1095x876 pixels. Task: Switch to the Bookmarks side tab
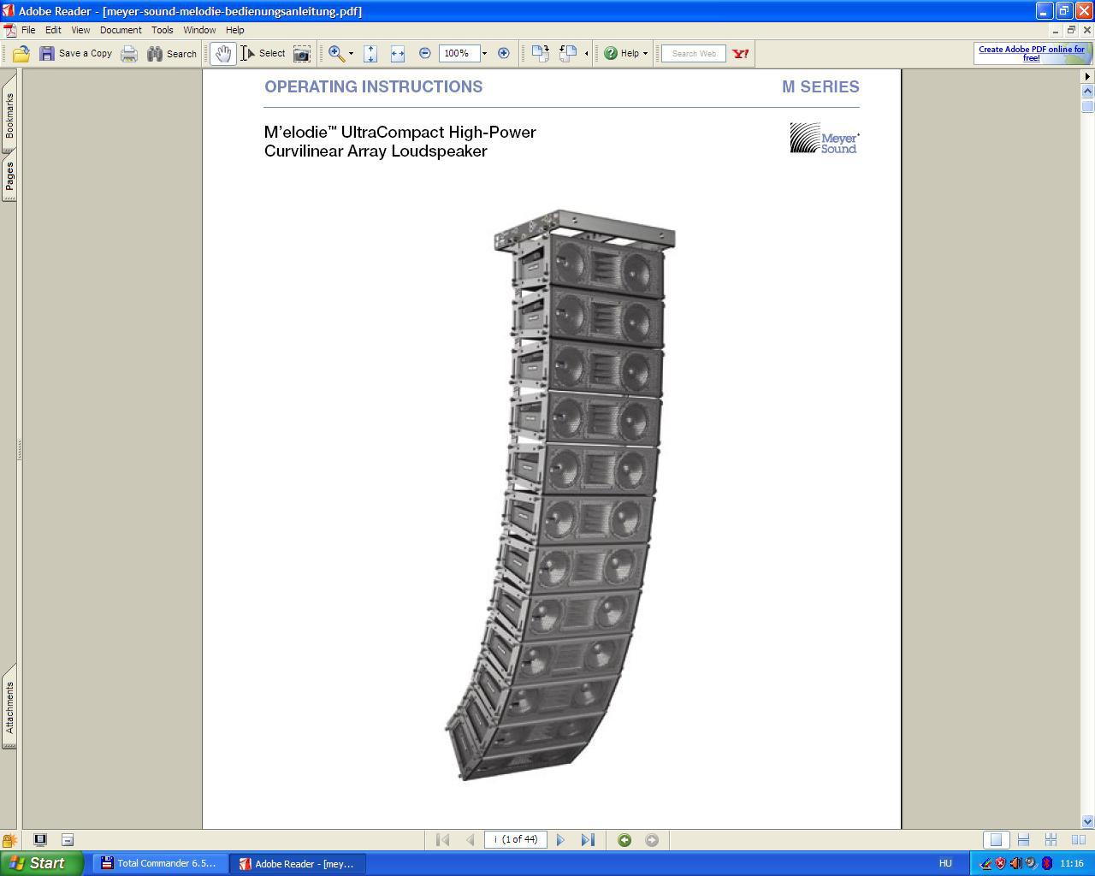[x=9, y=115]
